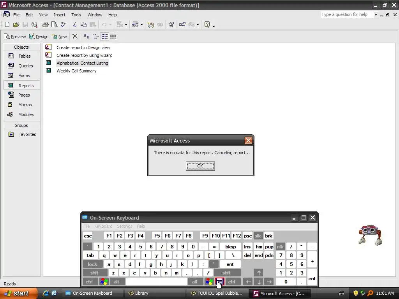The width and height of the screenshot is (399, 299).
Task: Select Weekly Call Summary report
Action: [x=76, y=71]
